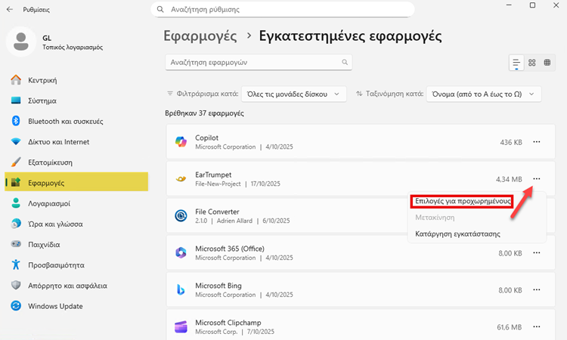This screenshot has width=567, height=340.
Task: Click the EarTrumpet app icon
Action: click(181, 179)
